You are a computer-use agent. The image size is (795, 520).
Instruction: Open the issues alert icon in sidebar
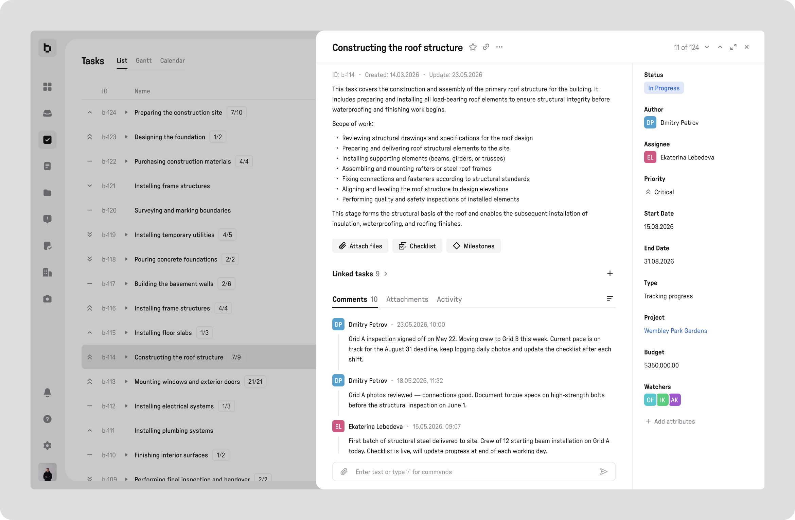tap(47, 219)
